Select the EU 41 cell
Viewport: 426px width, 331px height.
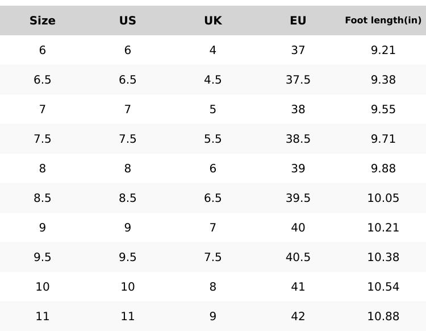tap(298, 287)
